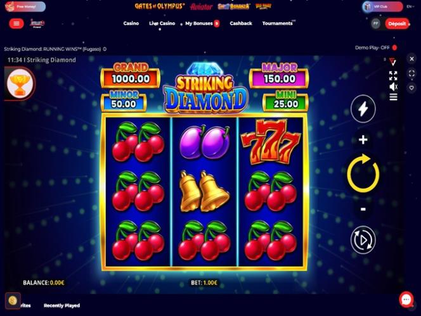Mute the game sound speaker icon

tap(393, 87)
